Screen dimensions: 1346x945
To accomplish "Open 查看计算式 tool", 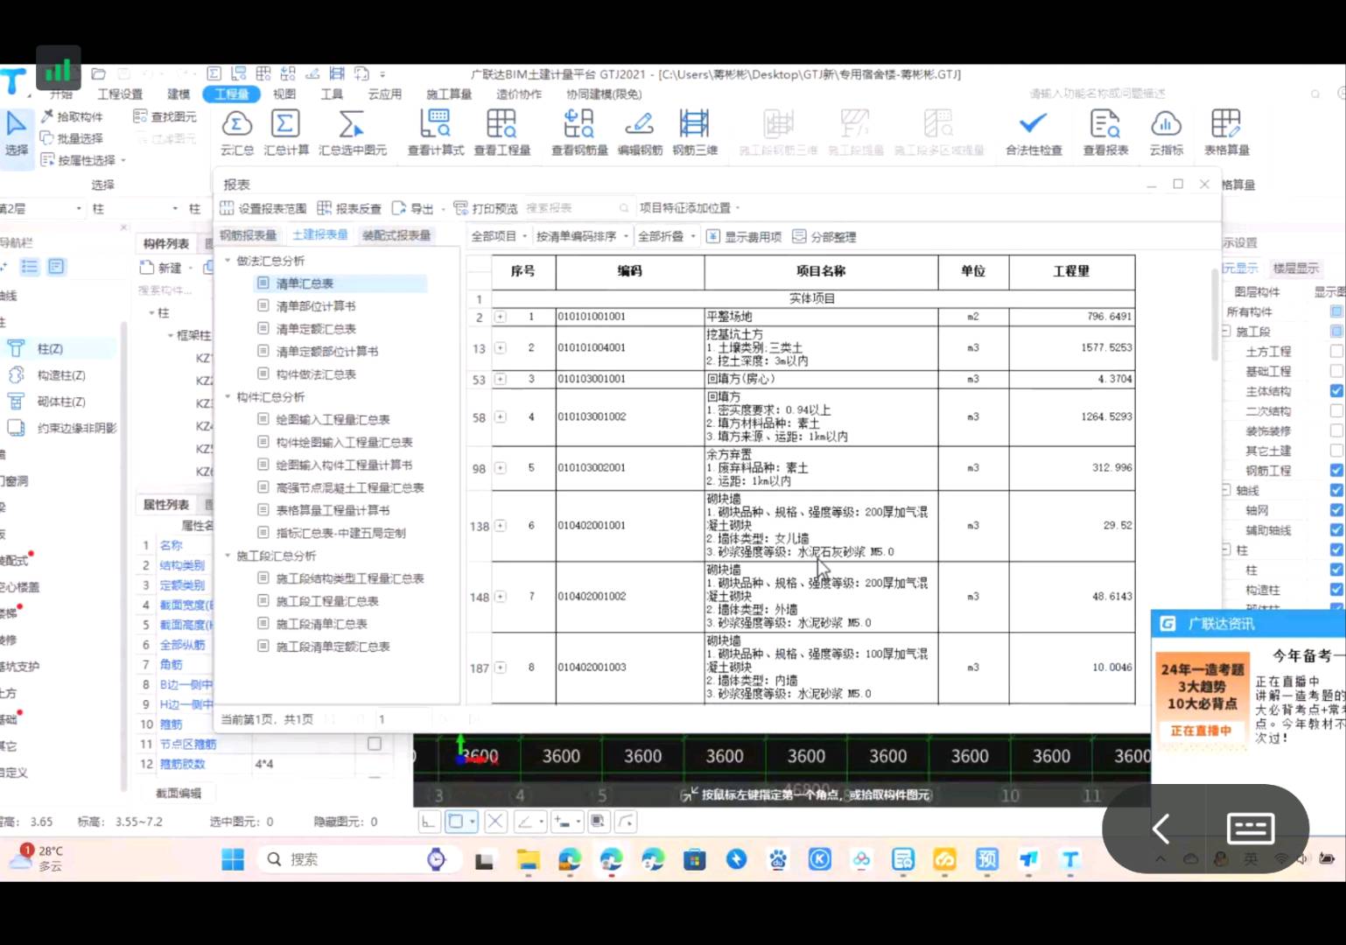I will click(435, 133).
